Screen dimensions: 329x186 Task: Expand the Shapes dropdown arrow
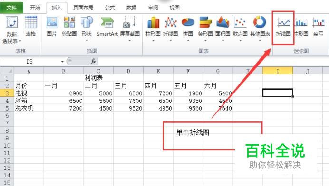click(x=87, y=41)
